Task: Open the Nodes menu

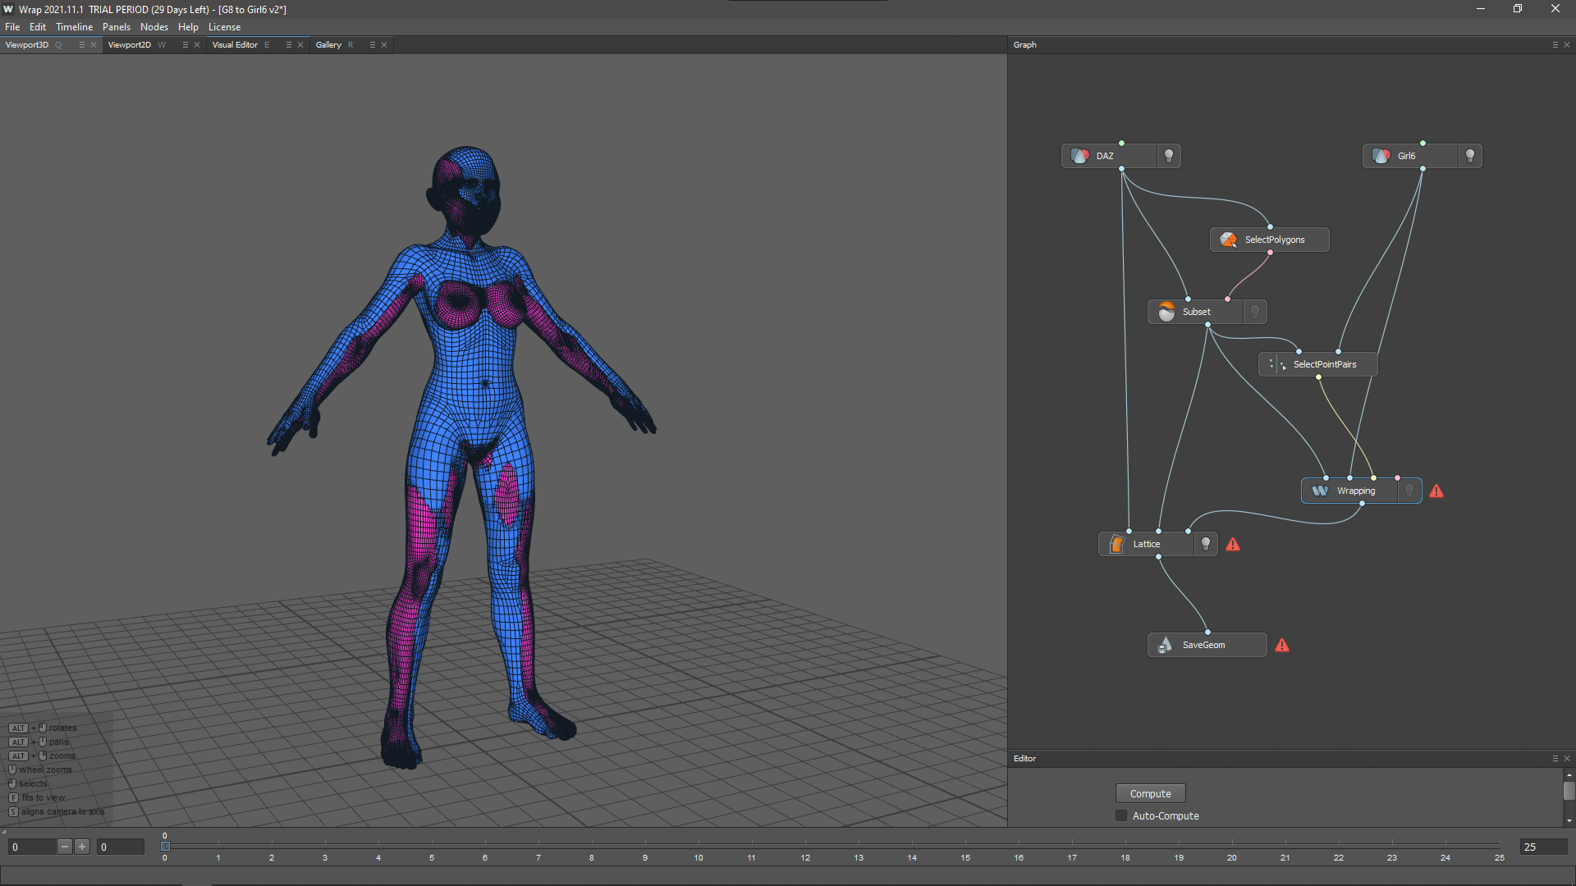Action: 154,27
